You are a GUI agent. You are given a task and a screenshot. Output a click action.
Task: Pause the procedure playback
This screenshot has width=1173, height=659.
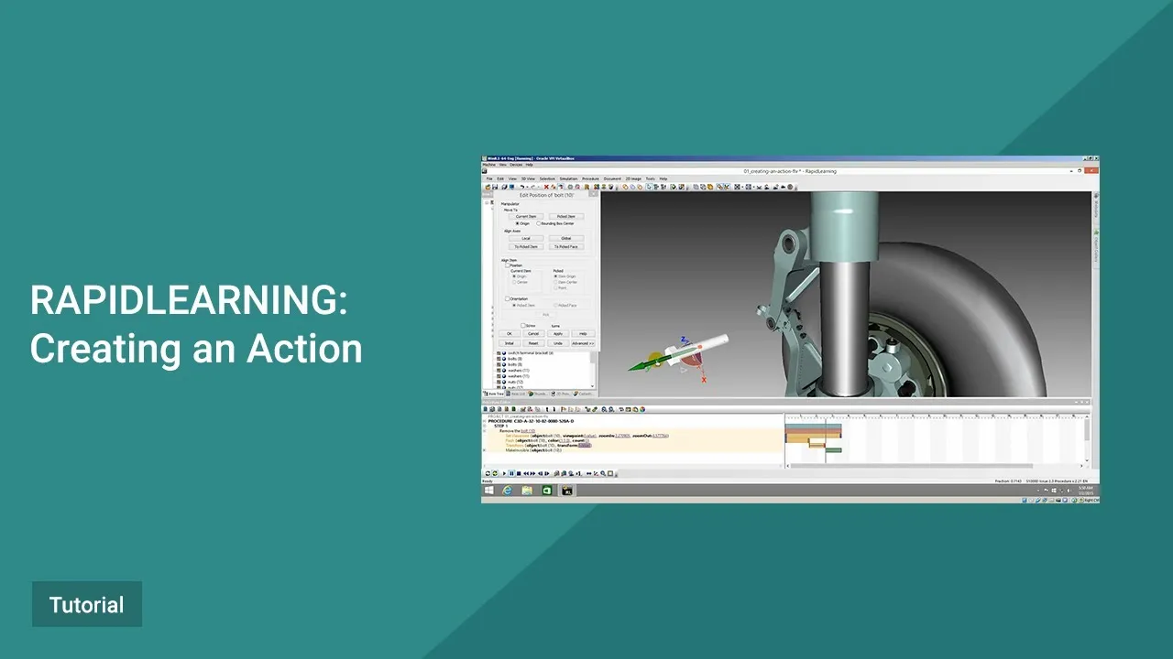click(x=511, y=473)
